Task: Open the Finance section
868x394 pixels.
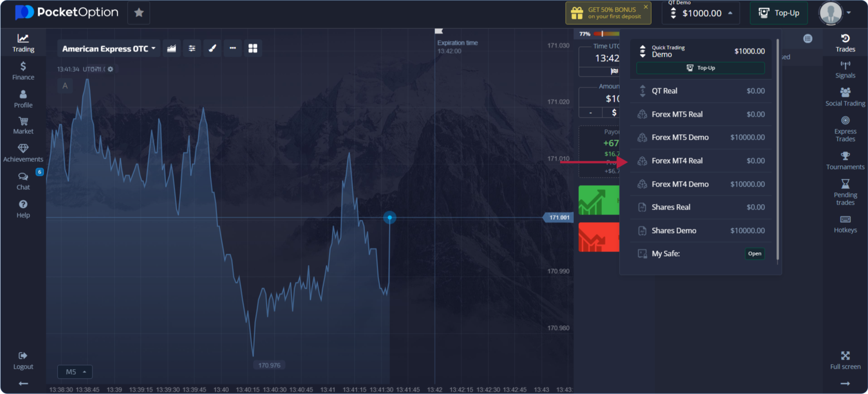Action: [x=23, y=71]
